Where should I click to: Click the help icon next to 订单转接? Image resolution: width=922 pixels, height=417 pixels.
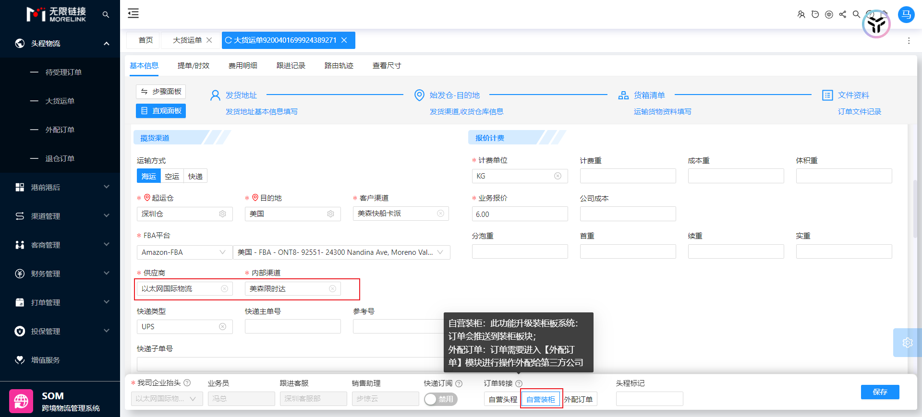519,383
